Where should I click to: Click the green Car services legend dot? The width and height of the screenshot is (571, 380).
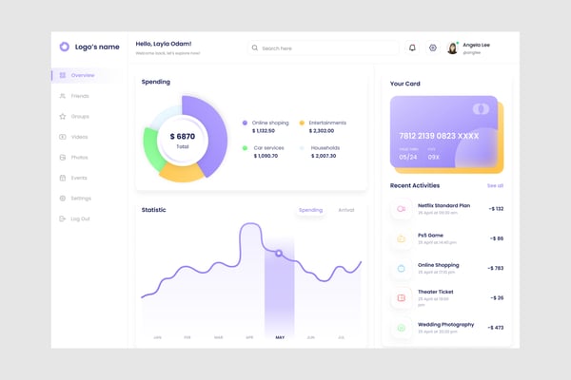245,148
